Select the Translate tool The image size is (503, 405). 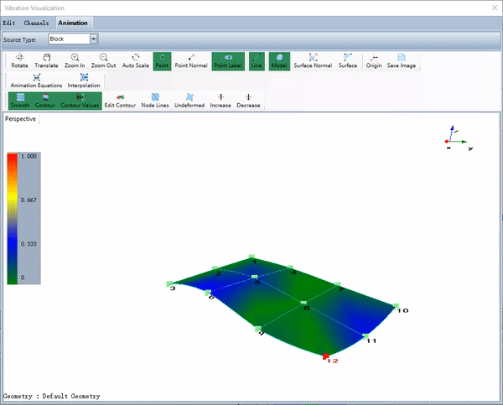click(46, 61)
